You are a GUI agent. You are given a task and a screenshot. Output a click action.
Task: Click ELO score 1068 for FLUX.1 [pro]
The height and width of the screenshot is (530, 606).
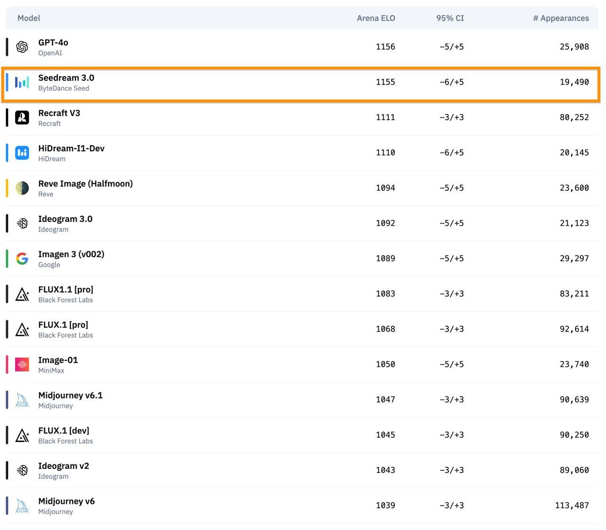click(385, 329)
